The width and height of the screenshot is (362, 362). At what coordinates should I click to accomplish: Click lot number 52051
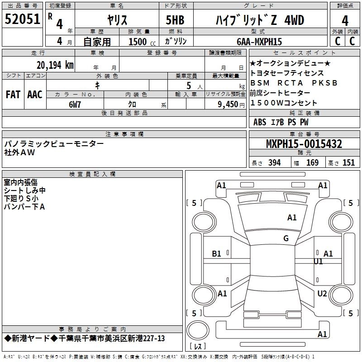22,19
